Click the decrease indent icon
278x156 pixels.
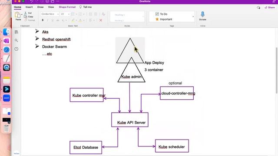[x=90, y=14]
